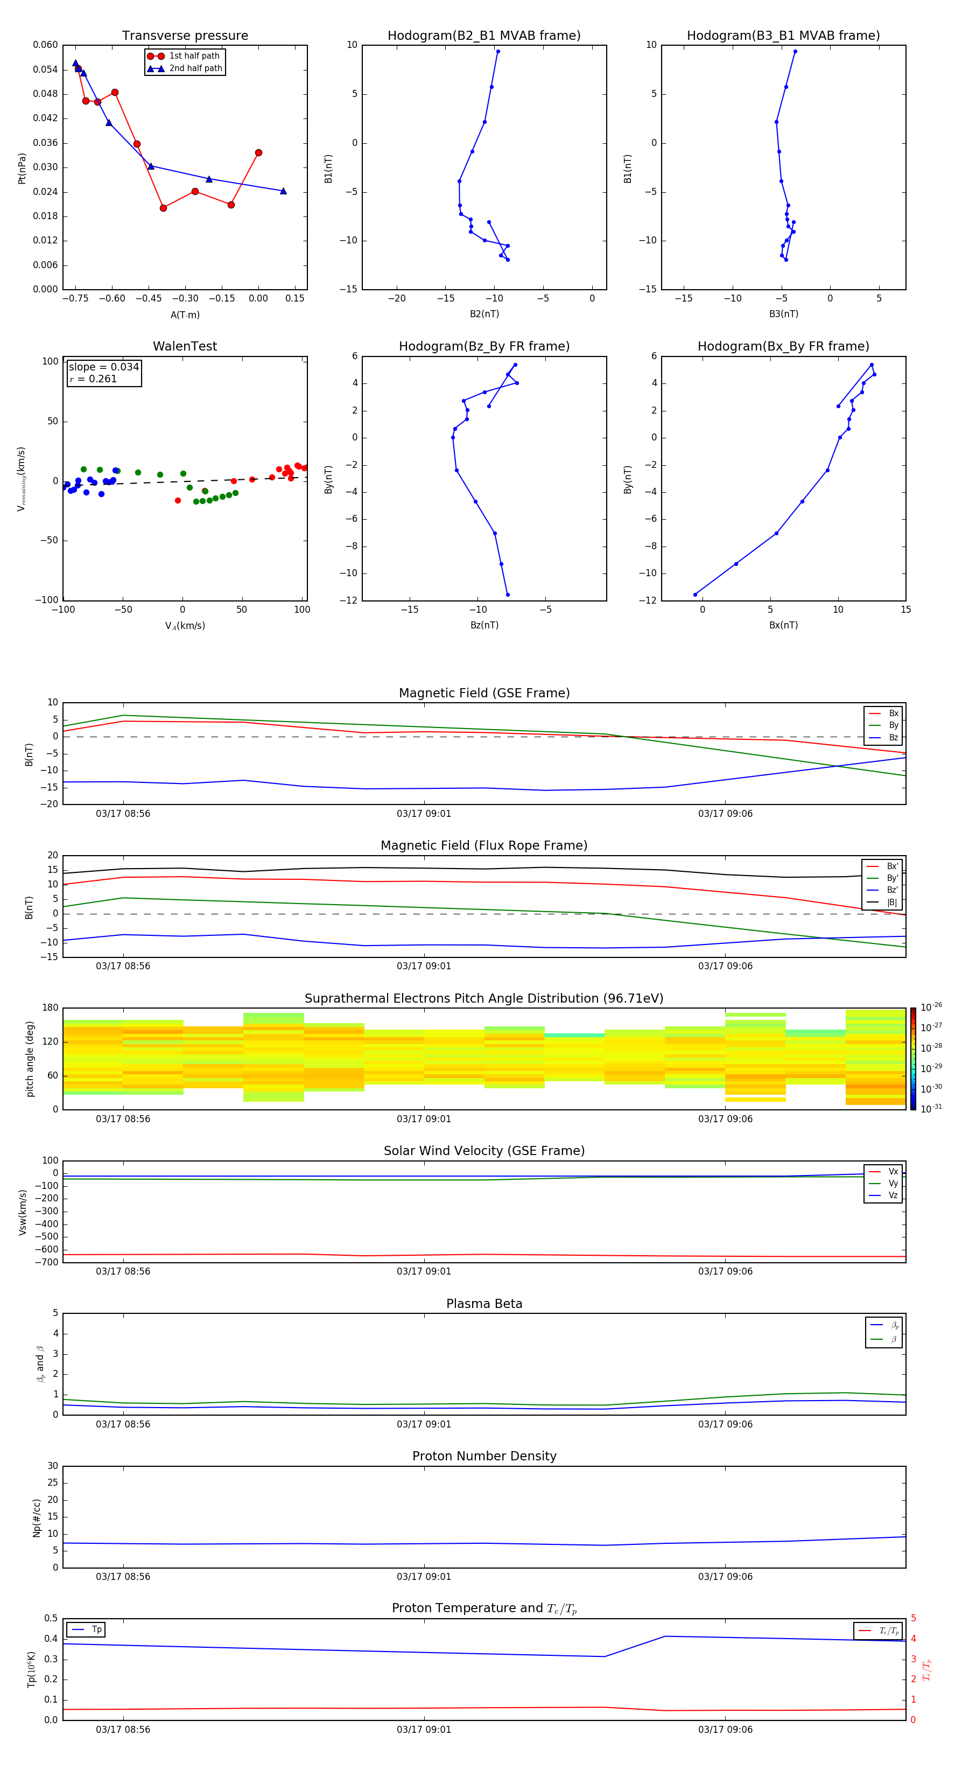Screen dimensions: 969x1777
Task: Click the Plasma Beta legend box
Action: point(884,1332)
